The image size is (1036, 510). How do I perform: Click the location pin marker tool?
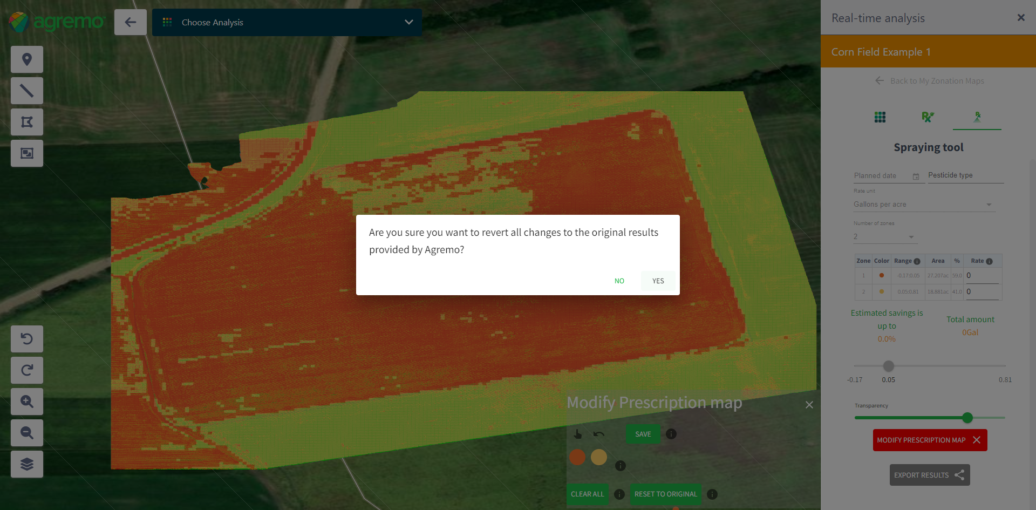tap(27, 59)
